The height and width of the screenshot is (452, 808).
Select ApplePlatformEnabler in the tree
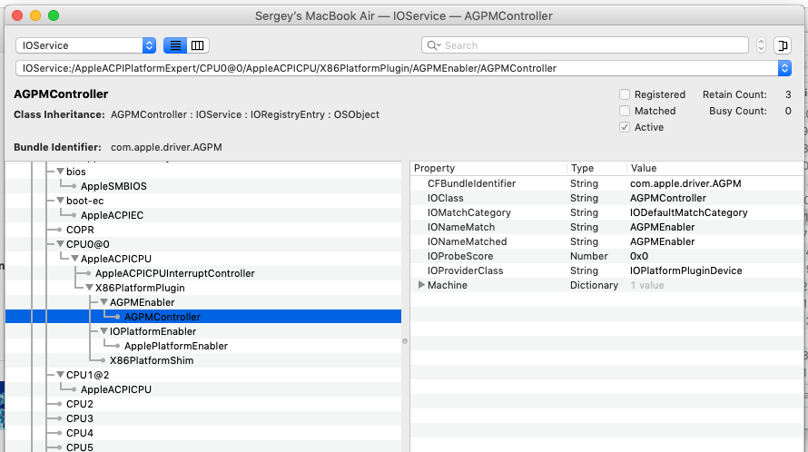(x=176, y=346)
